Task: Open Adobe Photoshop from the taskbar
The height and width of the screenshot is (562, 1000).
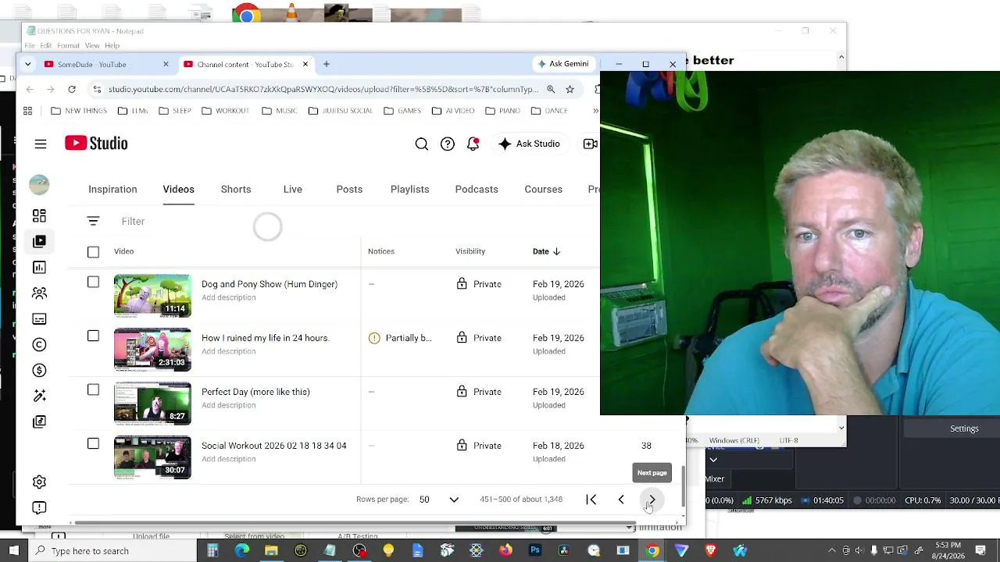Action: click(535, 551)
